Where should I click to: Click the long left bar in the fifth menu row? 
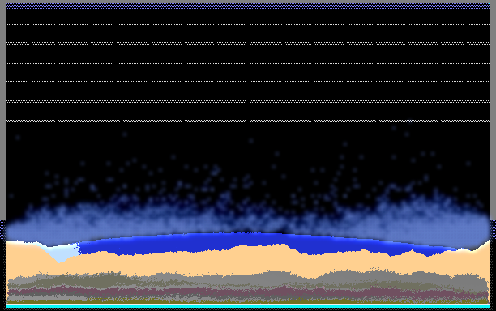[126, 101]
